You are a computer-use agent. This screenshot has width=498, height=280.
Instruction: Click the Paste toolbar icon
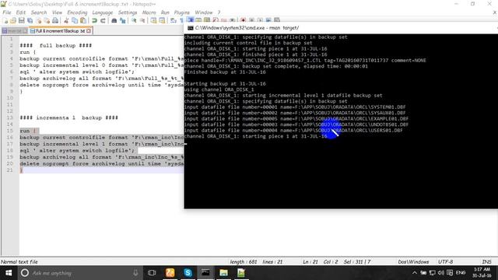(83, 21)
